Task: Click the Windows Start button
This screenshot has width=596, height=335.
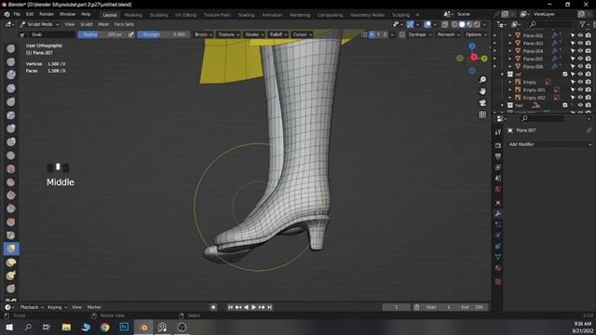Action: 9,327
